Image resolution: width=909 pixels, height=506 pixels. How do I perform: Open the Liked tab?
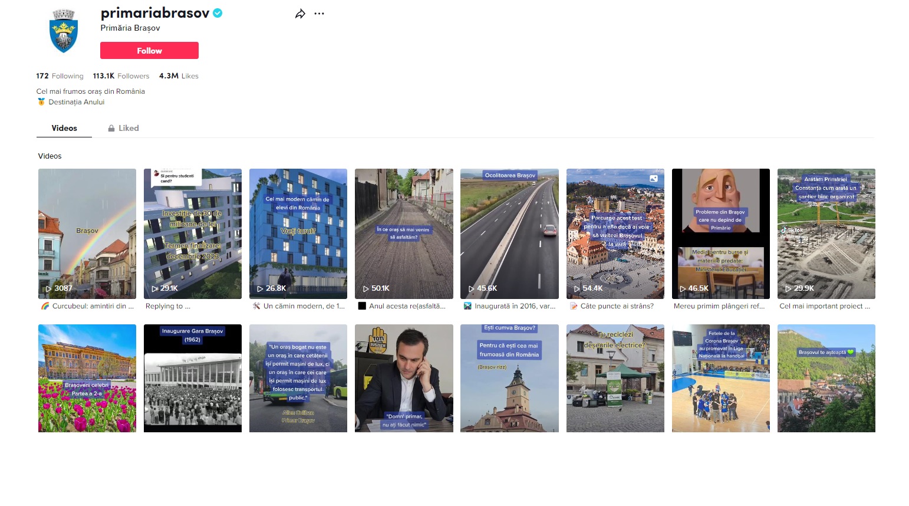[129, 128]
